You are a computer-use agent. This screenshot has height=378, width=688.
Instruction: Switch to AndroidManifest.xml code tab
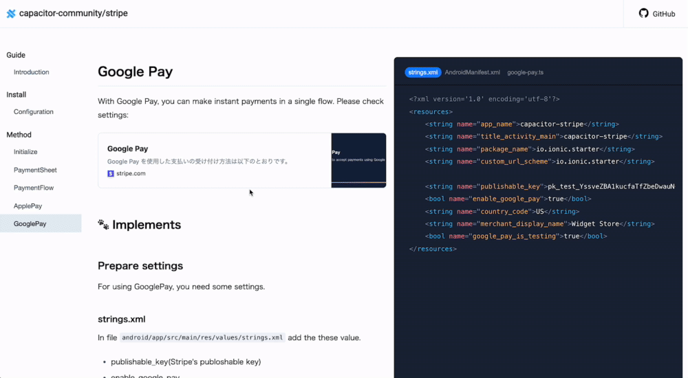(x=472, y=72)
